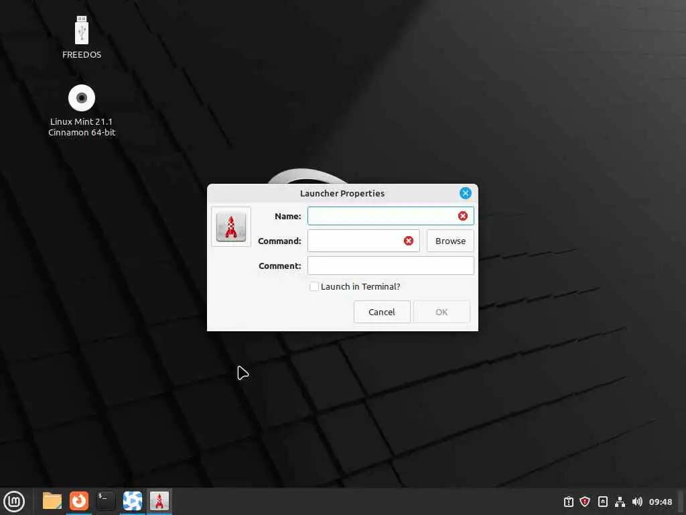Screen dimensions: 686x515
Task: Close the Launcher Properties window
Action: 465,193
